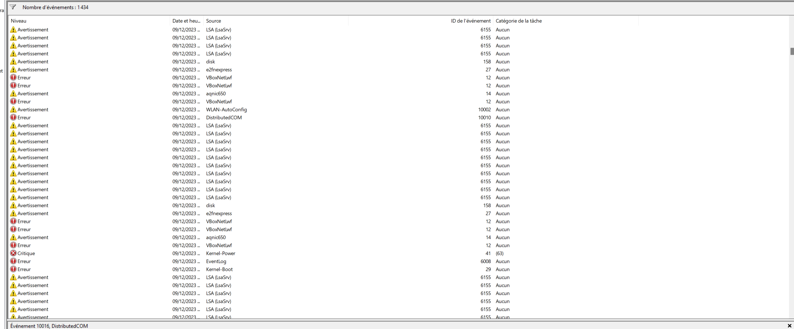Select the DistributedCOM 10010 error row

tap(224, 118)
